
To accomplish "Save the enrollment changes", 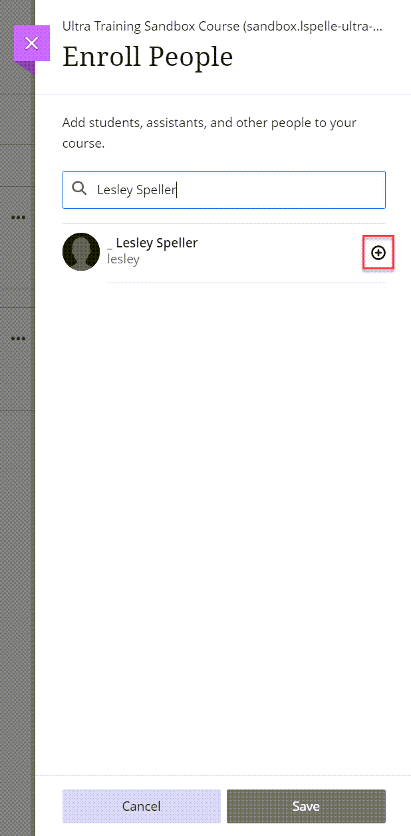I will click(306, 806).
